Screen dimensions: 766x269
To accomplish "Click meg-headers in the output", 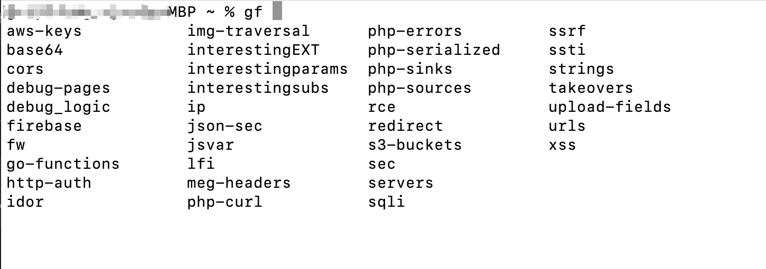I will (x=239, y=183).
